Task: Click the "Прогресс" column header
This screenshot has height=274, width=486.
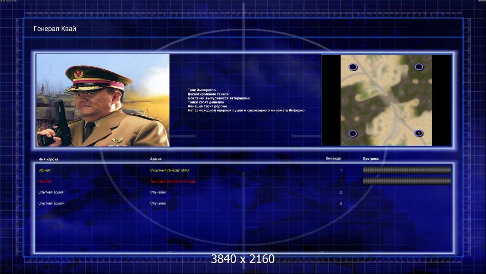Action: point(371,158)
